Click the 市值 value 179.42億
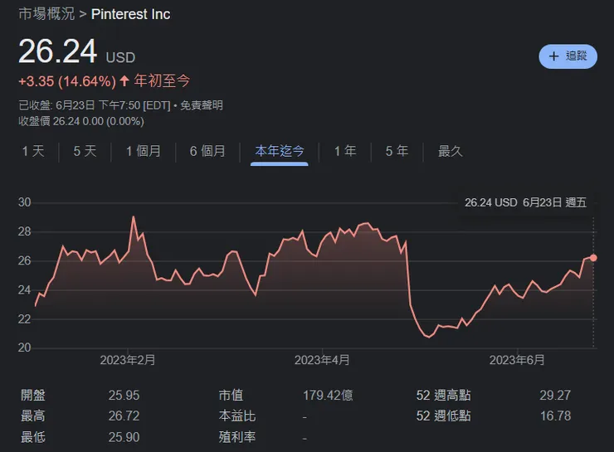This screenshot has height=452, width=614. pyautogui.click(x=328, y=396)
